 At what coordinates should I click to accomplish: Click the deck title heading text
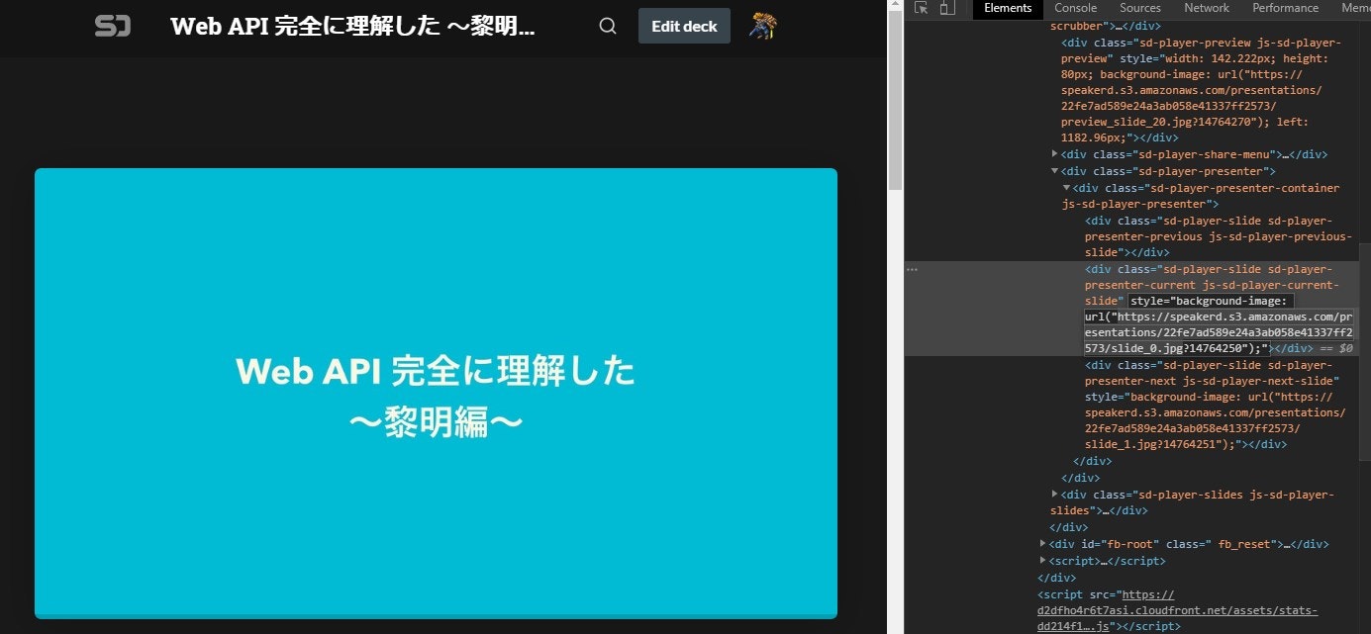352,27
